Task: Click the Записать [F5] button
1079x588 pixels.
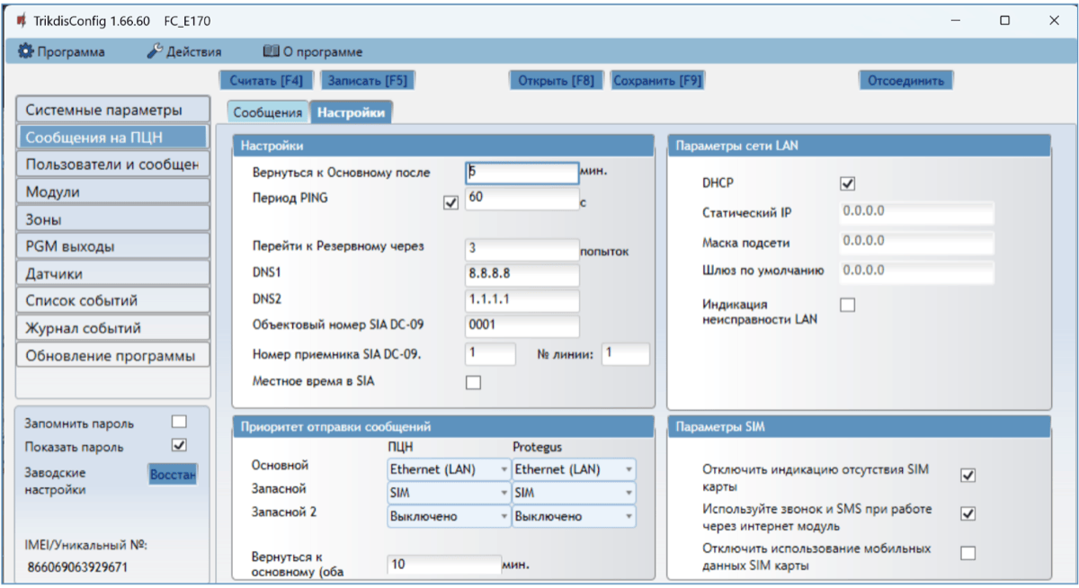Action: coord(367,80)
